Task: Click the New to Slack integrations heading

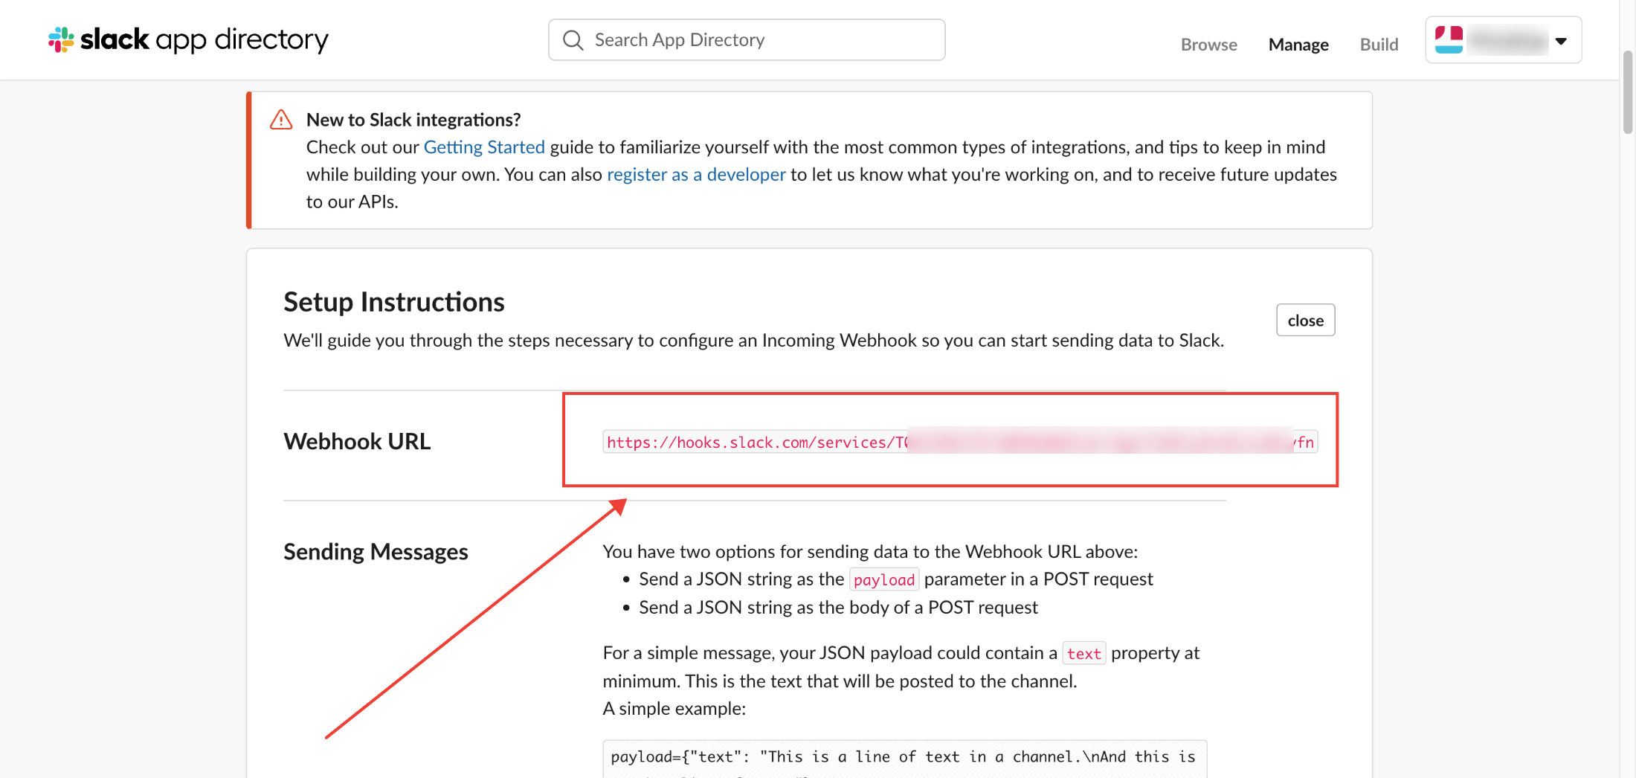Action: click(x=413, y=120)
